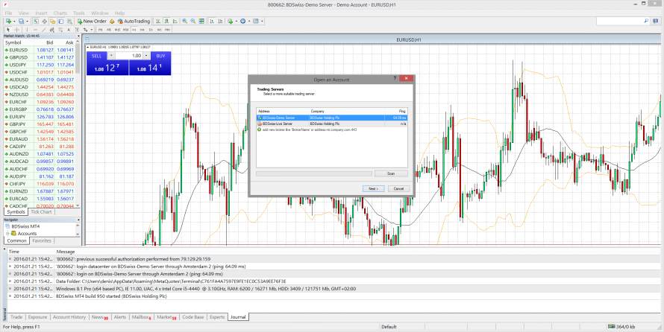
Task: Select the cursor arrow tool
Action: pyautogui.click(x=7, y=30)
